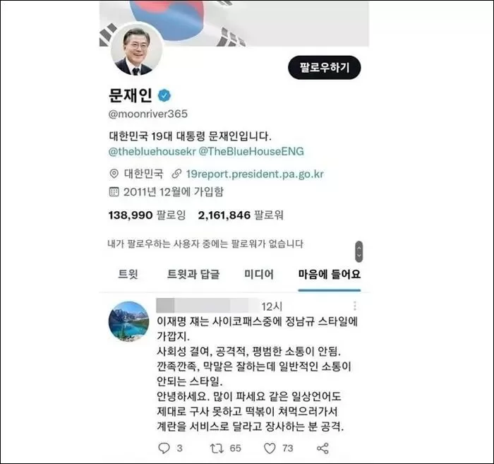Screen dimensions: 494x464
Task: Follow the account with 팔로우하기 button
Action: pyautogui.click(x=324, y=68)
